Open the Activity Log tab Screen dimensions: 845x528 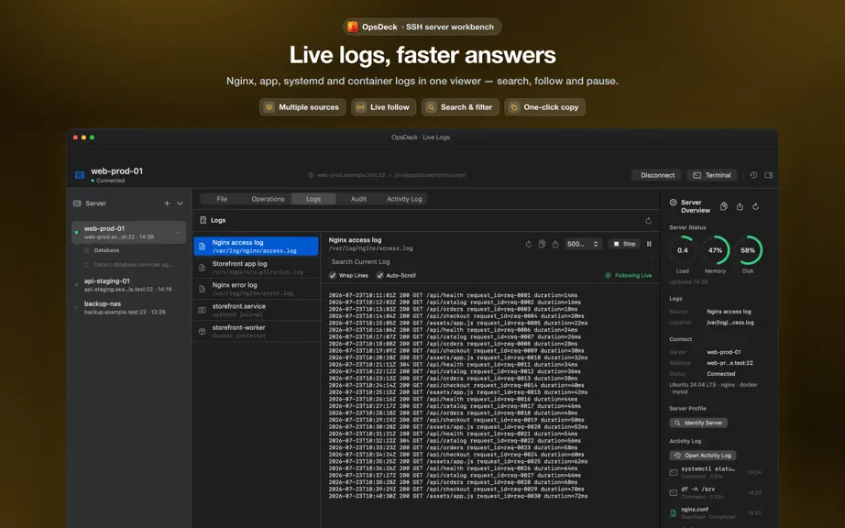pyautogui.click(x=404, y=199)
